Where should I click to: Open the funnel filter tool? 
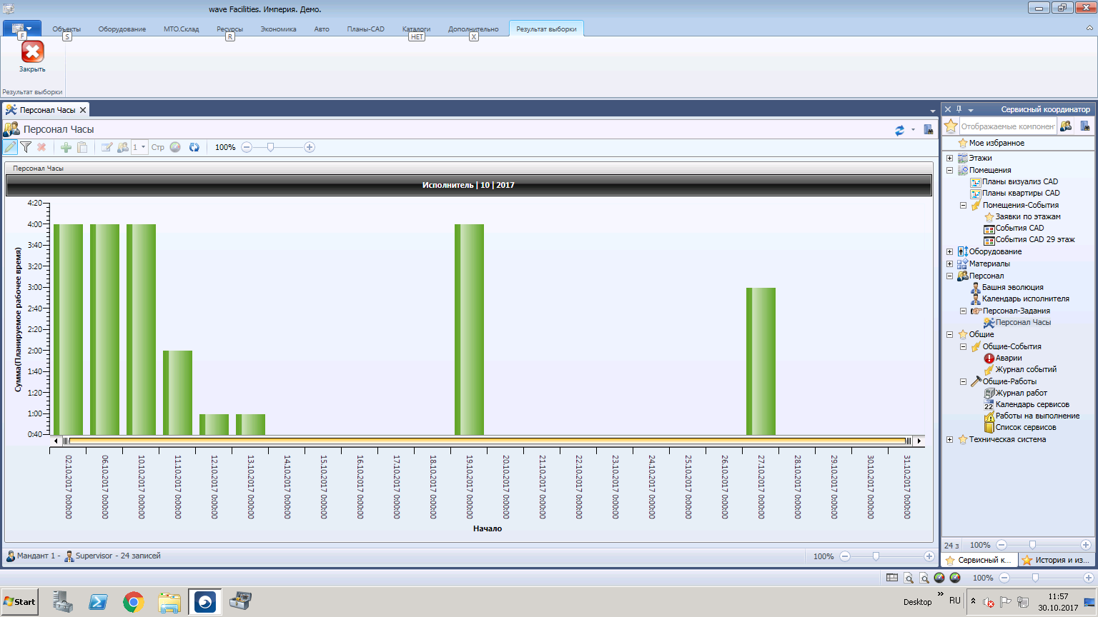click(26, 147)
